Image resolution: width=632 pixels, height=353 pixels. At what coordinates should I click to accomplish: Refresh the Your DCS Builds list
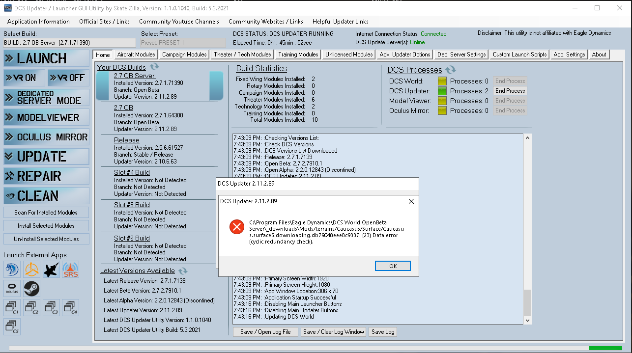point(154,67)
